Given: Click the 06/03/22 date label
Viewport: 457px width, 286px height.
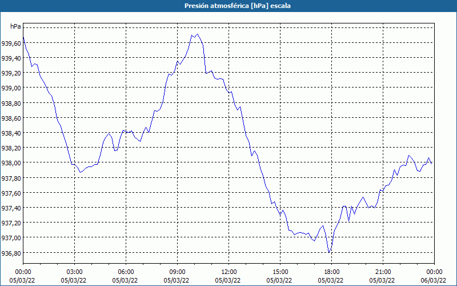Looking at the screenshot, I should click(x=434, y=280).
